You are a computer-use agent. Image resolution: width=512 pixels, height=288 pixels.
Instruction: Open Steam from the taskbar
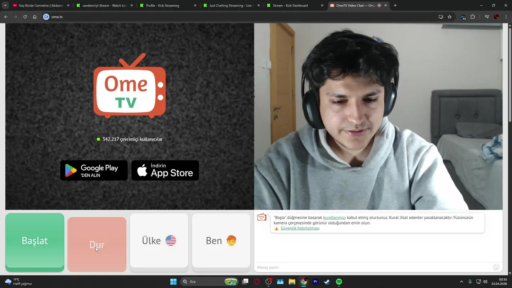327,282
